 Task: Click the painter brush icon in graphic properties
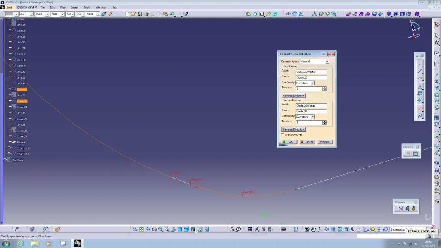click(103, 14)
